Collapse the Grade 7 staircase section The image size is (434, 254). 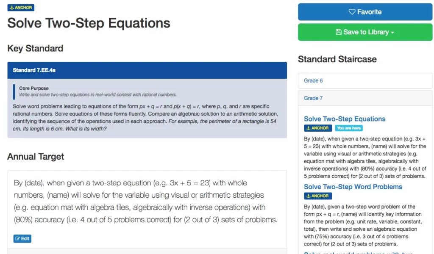coord(314,98)
